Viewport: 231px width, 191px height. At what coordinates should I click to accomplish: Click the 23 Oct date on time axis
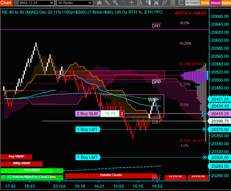coord(59,186)
